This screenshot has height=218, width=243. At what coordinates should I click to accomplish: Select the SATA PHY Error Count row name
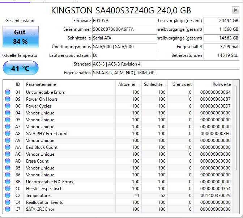click(47, 134)
